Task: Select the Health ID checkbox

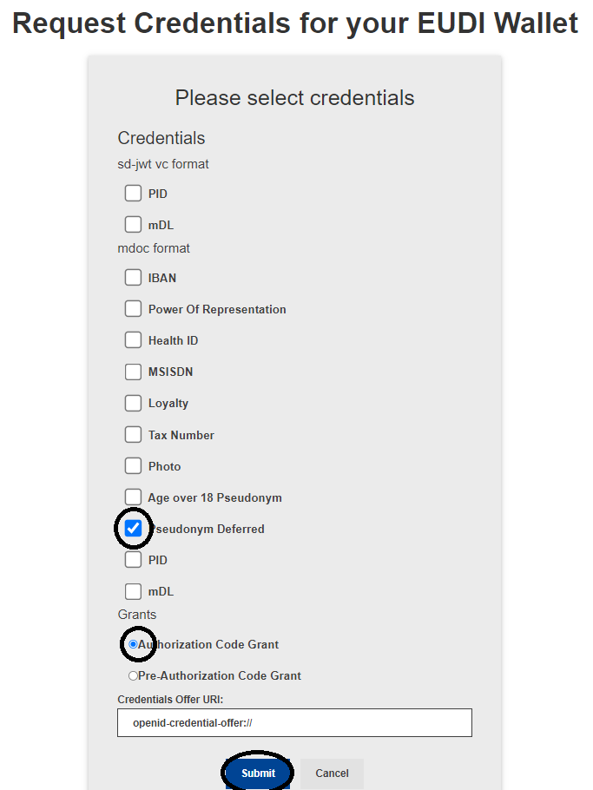Action: (133, 340)
